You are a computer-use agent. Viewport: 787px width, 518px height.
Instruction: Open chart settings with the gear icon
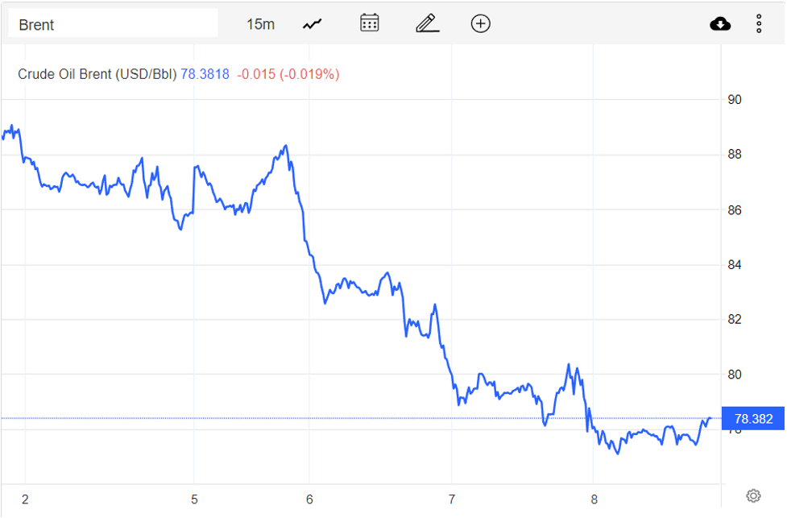tap(753, 495)
